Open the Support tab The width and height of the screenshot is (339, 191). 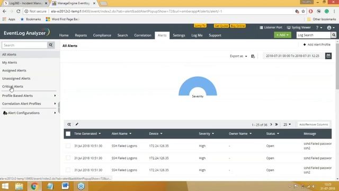click(x=215, y=36)
